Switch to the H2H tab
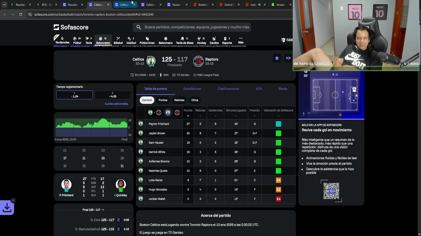The image size is (421, 236). (x=259, y=89)
